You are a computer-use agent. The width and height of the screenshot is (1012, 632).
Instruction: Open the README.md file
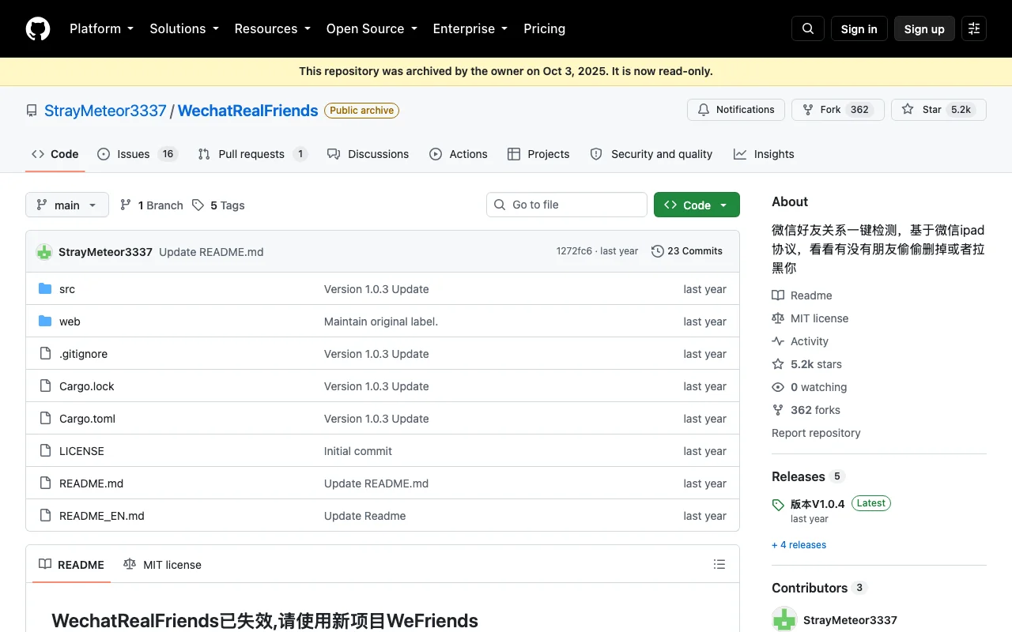pos(91,483)
